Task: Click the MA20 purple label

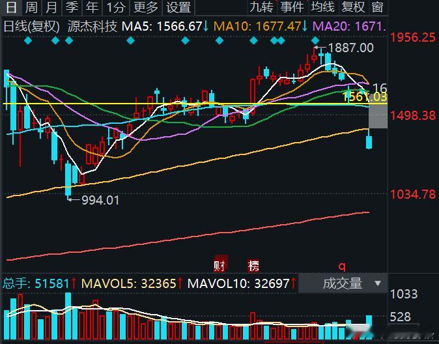Action: pyautogui.click(x=349, y=27)
